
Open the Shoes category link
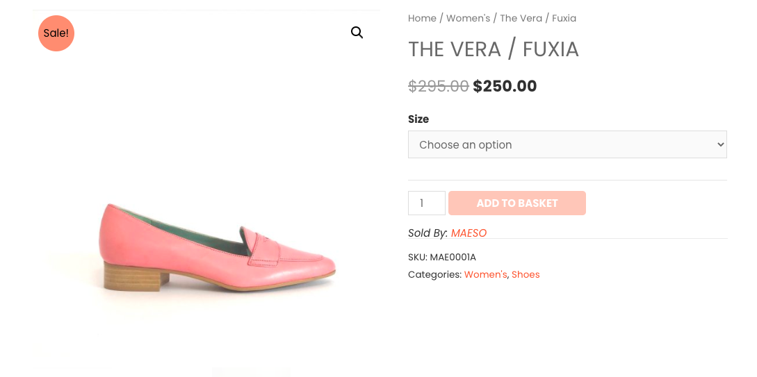[x=526, y=274]
